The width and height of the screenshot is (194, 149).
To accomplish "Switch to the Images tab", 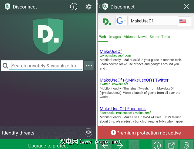I will click(115, 37).
